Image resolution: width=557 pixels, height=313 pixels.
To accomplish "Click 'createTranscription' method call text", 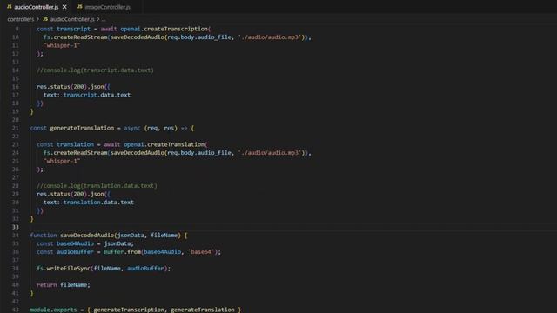I will pos(176,29).
